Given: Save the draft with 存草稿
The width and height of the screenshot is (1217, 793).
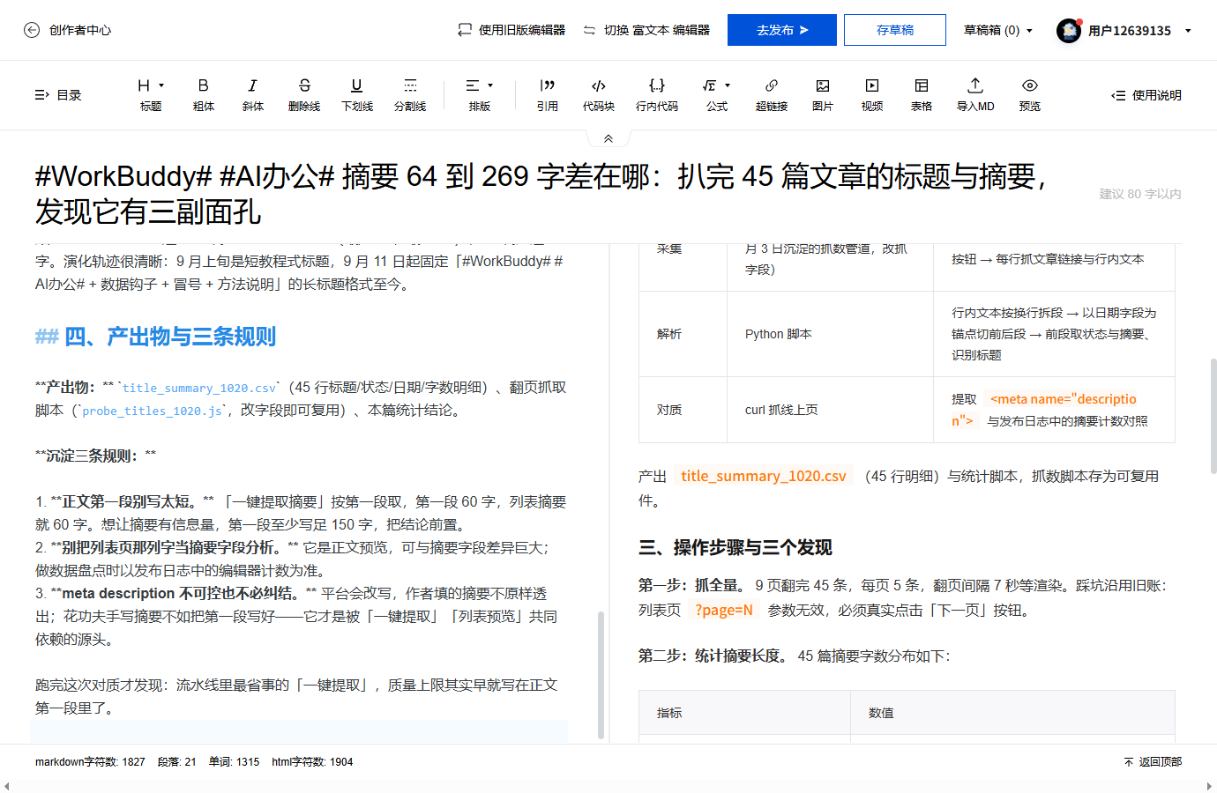Looking at the screenshot, I should [895, 30].
